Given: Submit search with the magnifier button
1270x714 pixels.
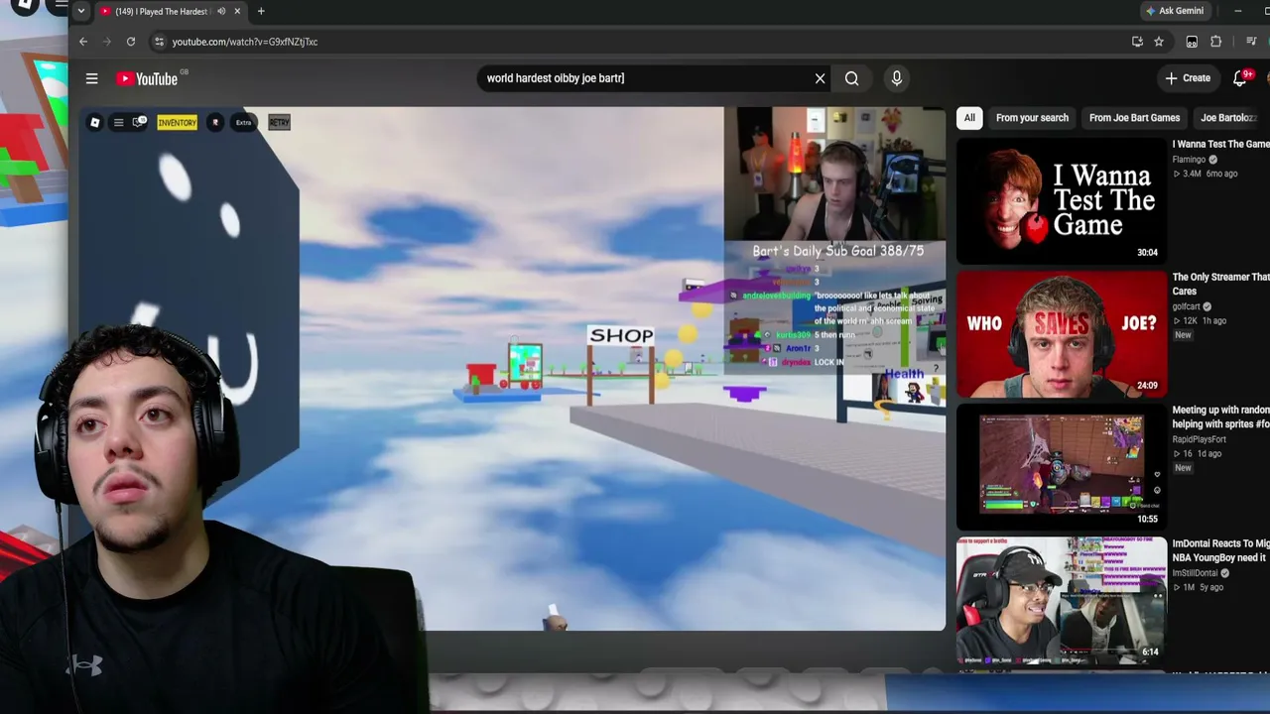Looking at the screenshot, I should 851,78.
